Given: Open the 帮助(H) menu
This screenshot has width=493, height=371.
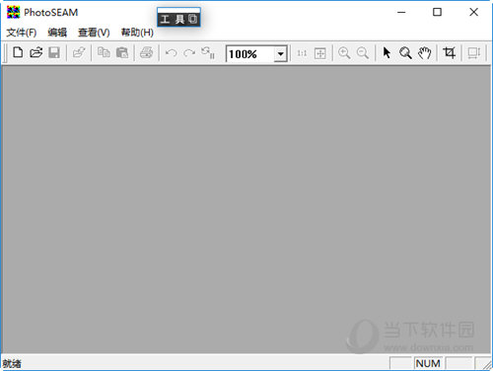Looking at the screenshot, I should pos(137,33).
